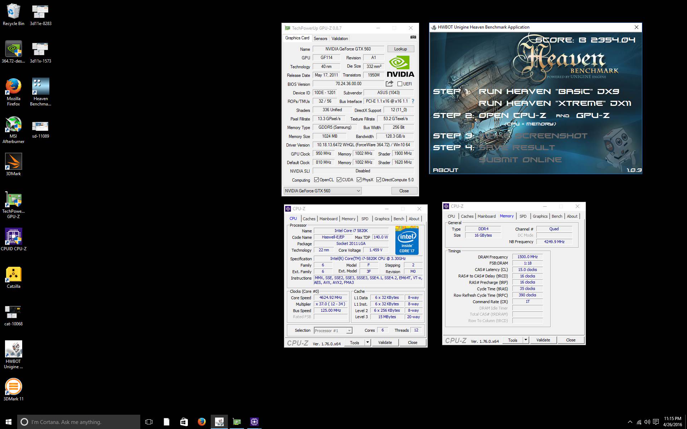The height and width of the screenshot is (429, 687).
Task: Select the 364.72 NVIDIA driver installer icon
Action: 14,52
